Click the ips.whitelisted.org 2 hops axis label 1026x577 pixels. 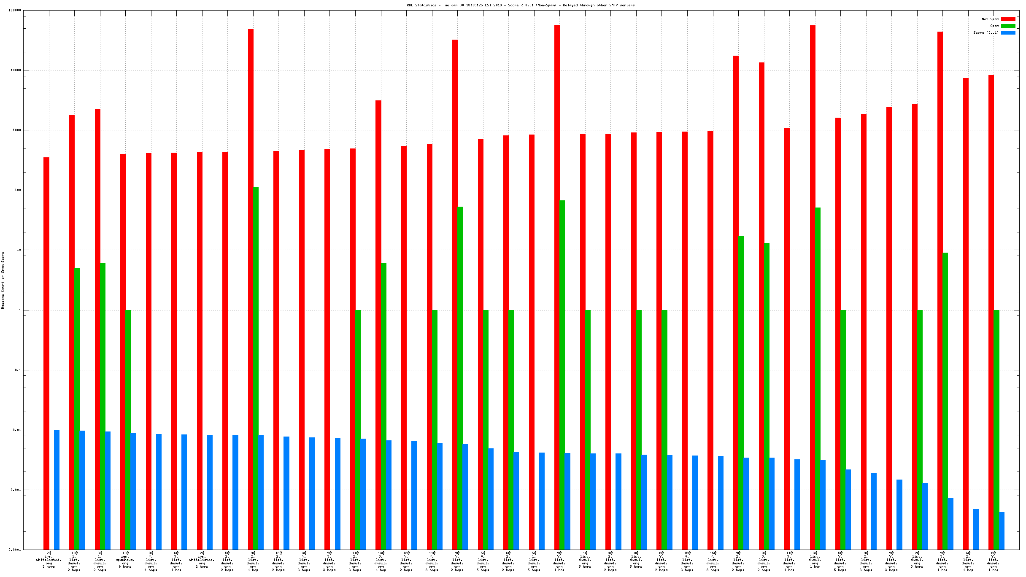coord(202,560)
